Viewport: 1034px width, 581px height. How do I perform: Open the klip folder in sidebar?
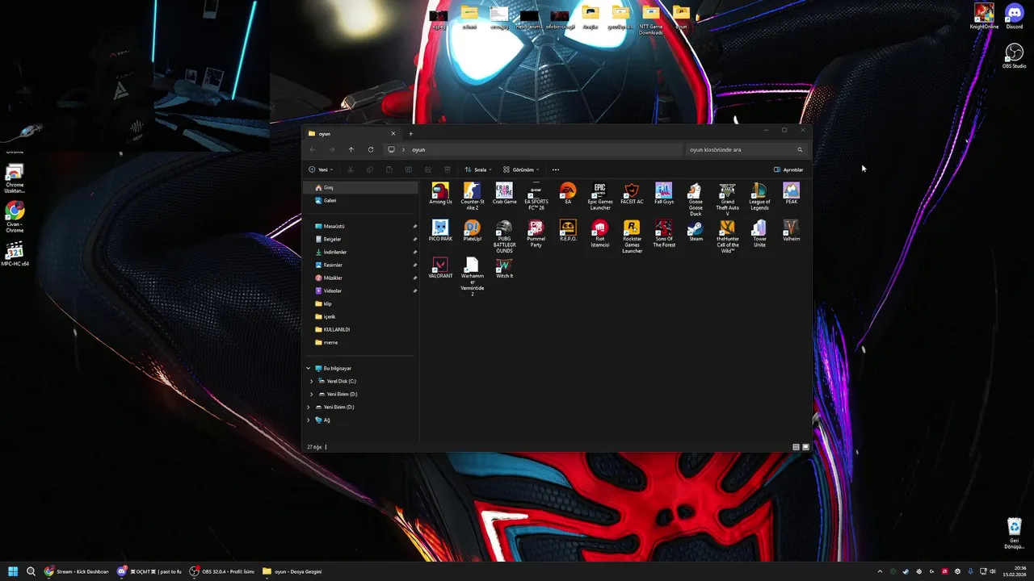[360, 303]
